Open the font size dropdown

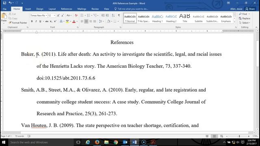(54, 15)
